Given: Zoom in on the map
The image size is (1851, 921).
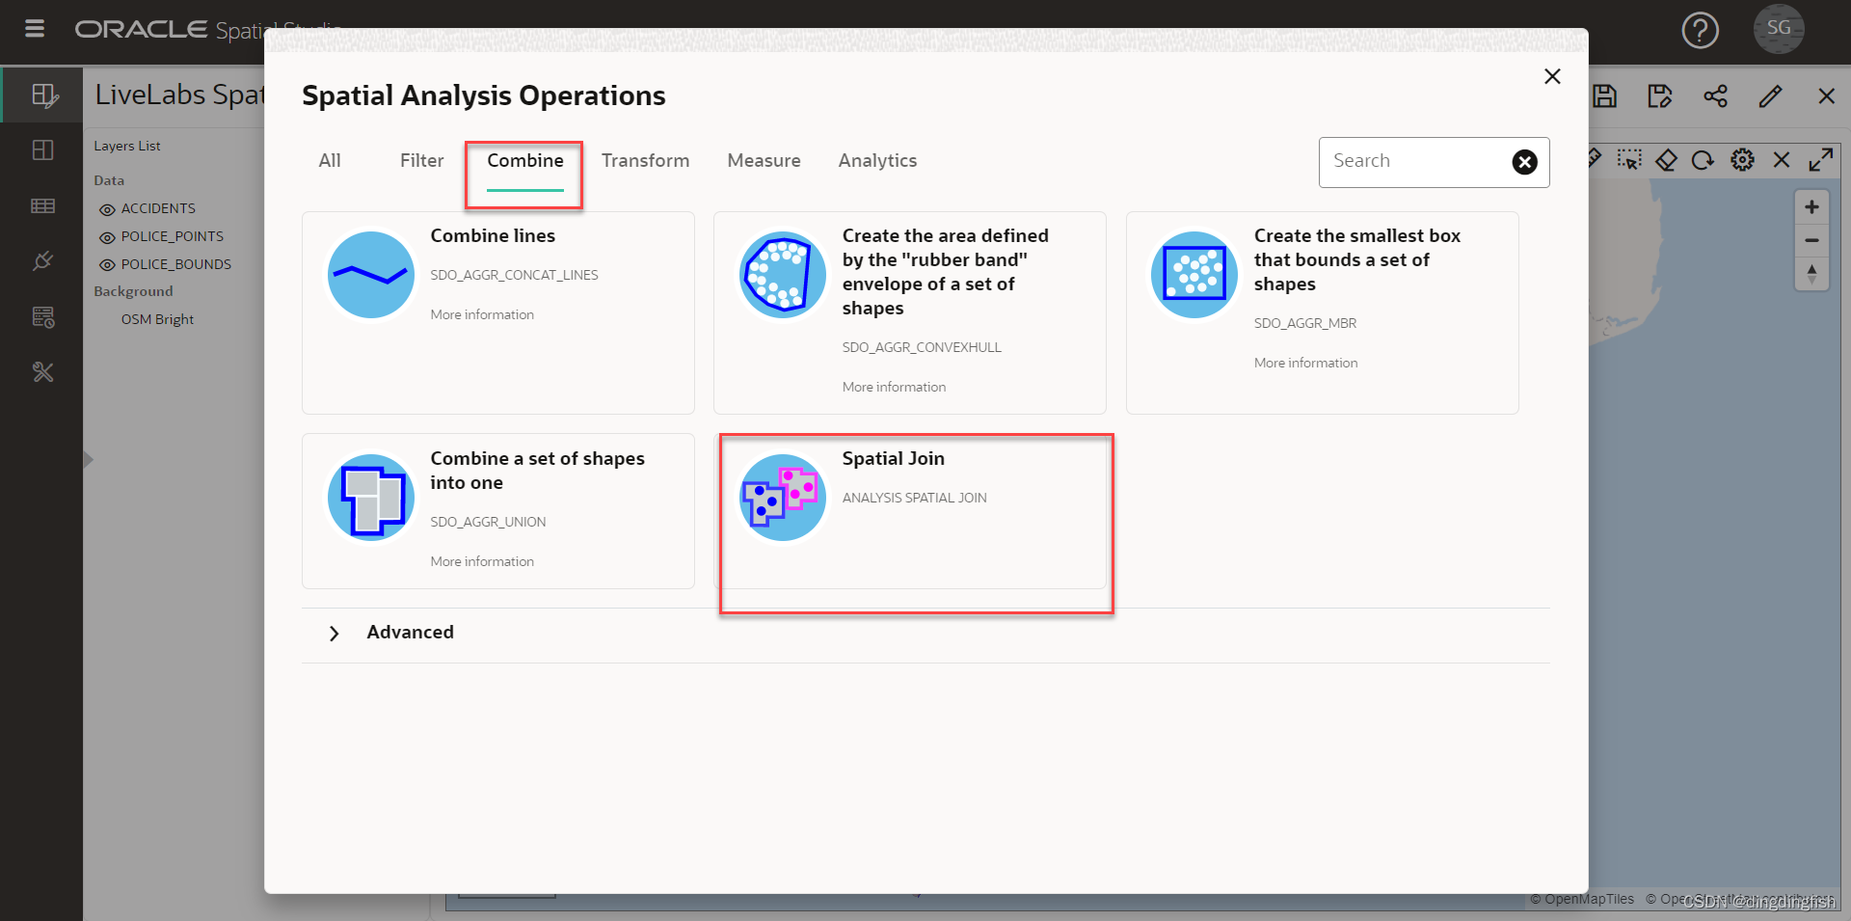Looking at the screenshot, I should coord(1811,206).
